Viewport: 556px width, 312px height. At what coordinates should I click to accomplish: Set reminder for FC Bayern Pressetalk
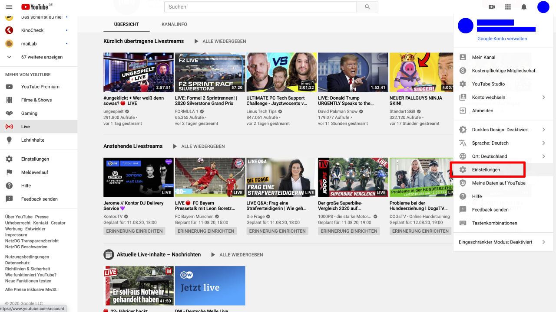point(206,231)
